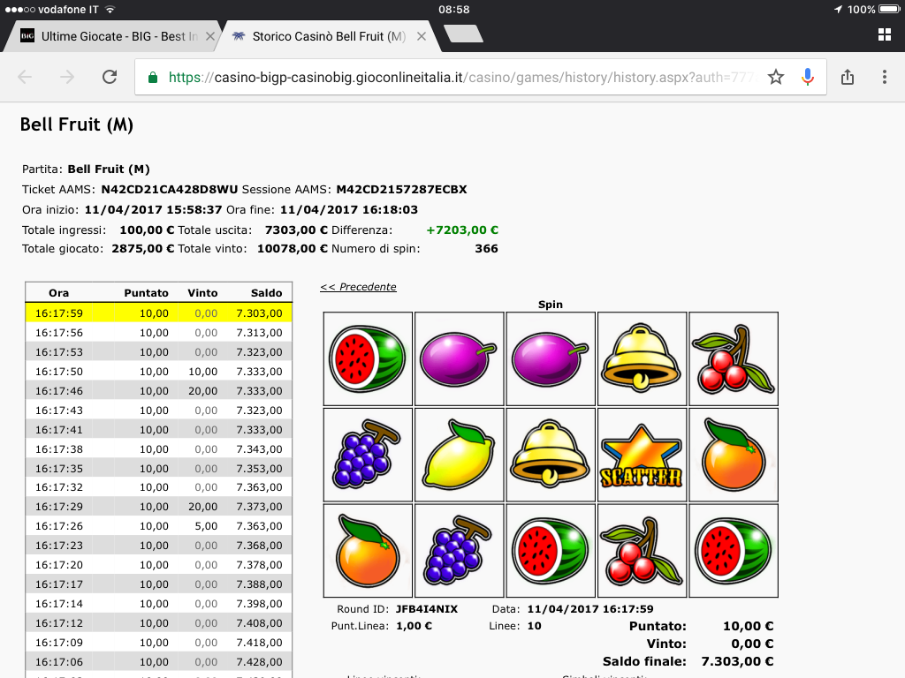
Task: Click the Ticket AAMS code N42CD21CA428D8WU
Action: tap(170, 189)
